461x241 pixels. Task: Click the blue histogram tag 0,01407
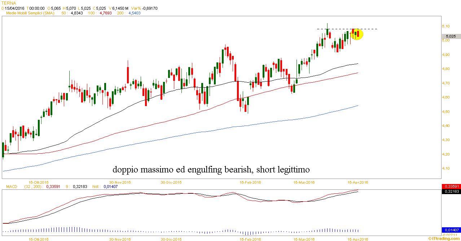pos(451,230)
